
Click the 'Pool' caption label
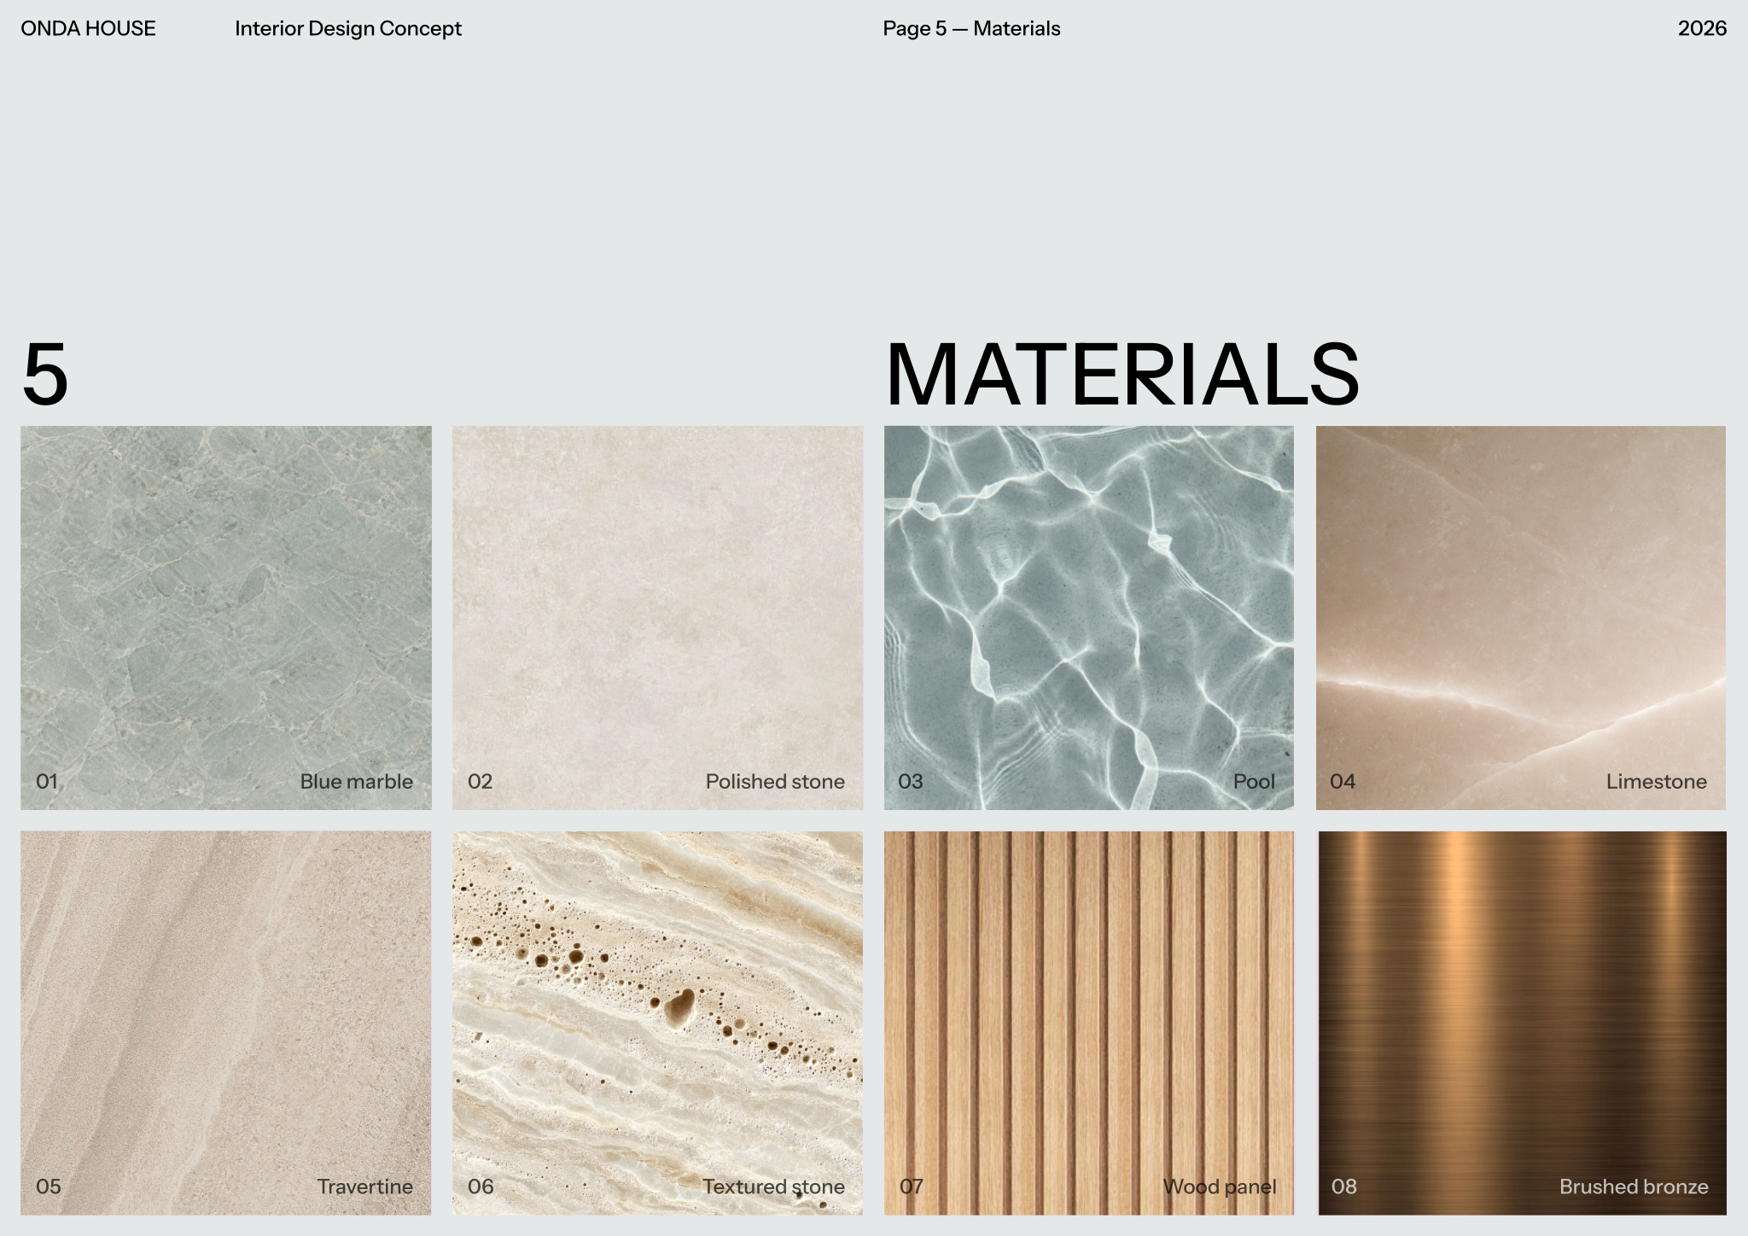(x=1254, y=781)
